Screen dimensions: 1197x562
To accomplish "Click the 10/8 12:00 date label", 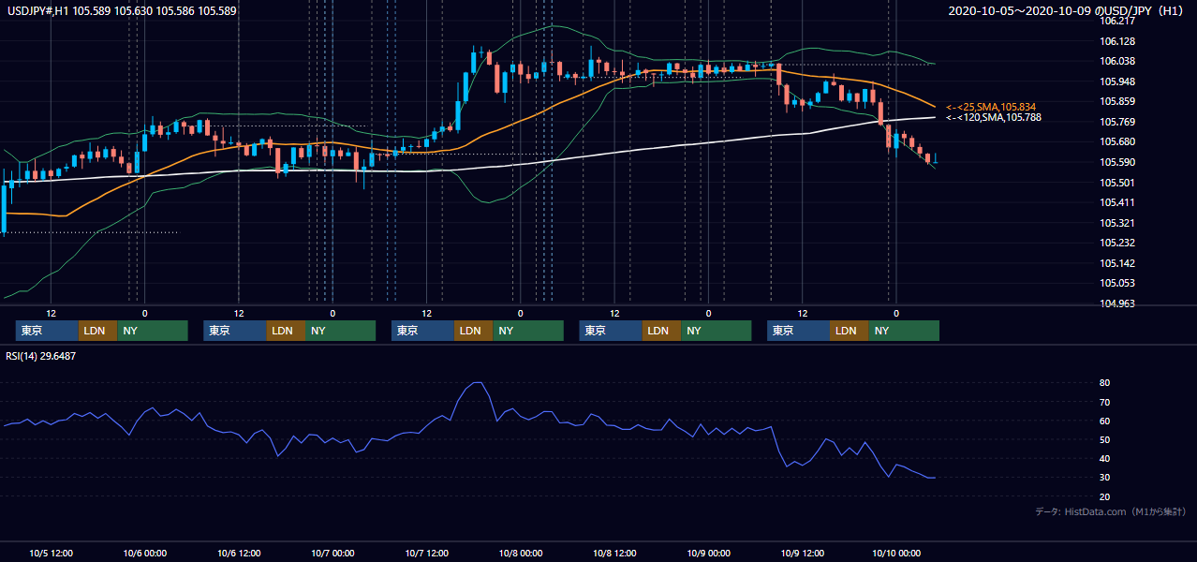I will coord(614,554).
